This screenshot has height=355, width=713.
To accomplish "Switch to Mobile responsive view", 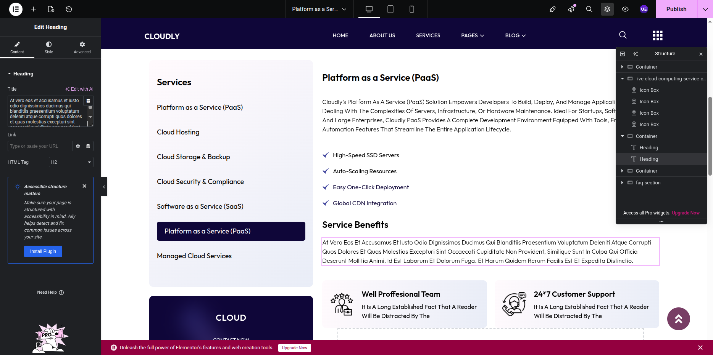I will point(412,9).
